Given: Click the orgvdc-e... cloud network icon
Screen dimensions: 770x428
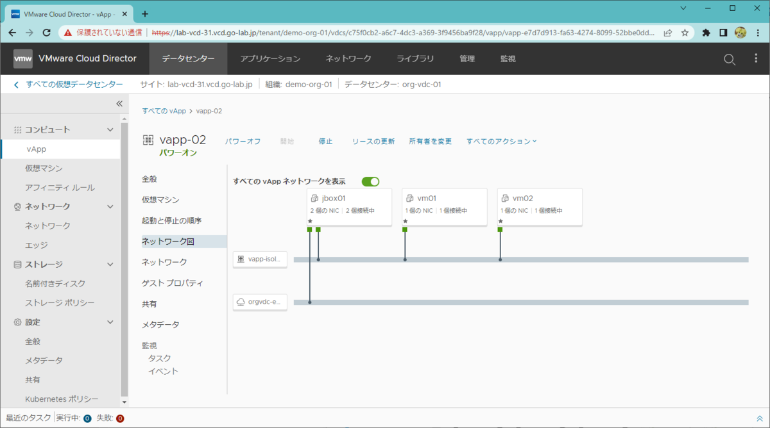Looking at the screenshot, I should tap(241, 302).
